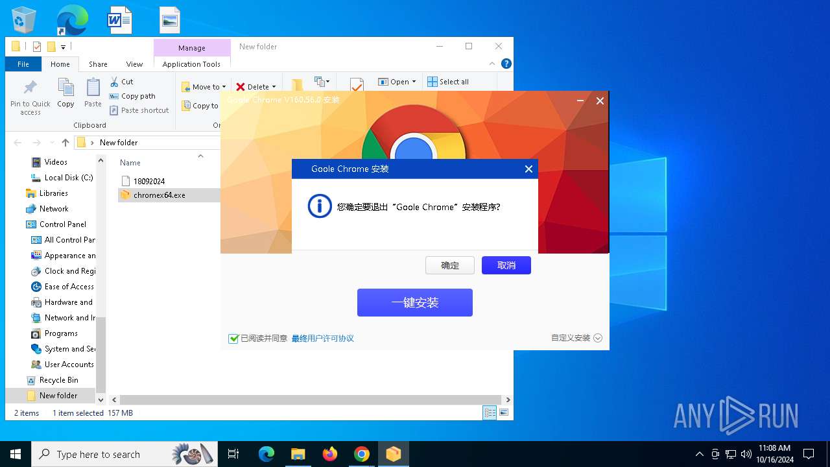Image resolution: width=830 pixels, height=467 pixels.
Task: Click installer package taskbar icon
Action: click(394, 454)
